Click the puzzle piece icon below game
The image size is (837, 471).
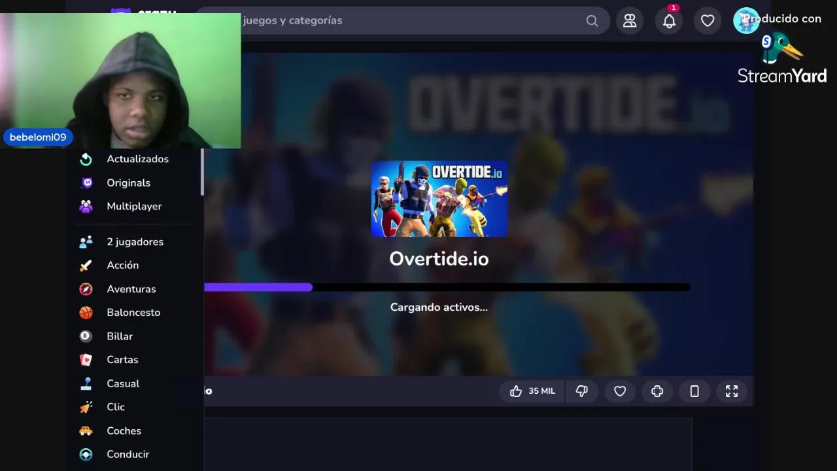point(657,391)
